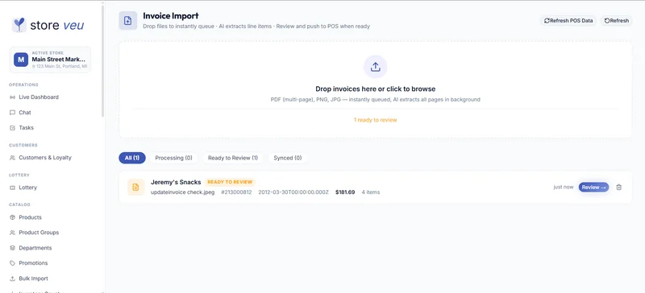Screen dimensions: 645x293
Task: Click the '4 items' count text
Action: tap(371, 192)
